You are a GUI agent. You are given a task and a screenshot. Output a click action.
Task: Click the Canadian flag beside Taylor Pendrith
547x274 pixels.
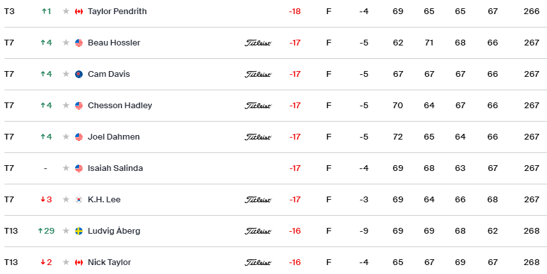click(x=79, y=12)
